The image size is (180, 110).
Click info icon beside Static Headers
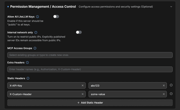click(x=28, y=78)
